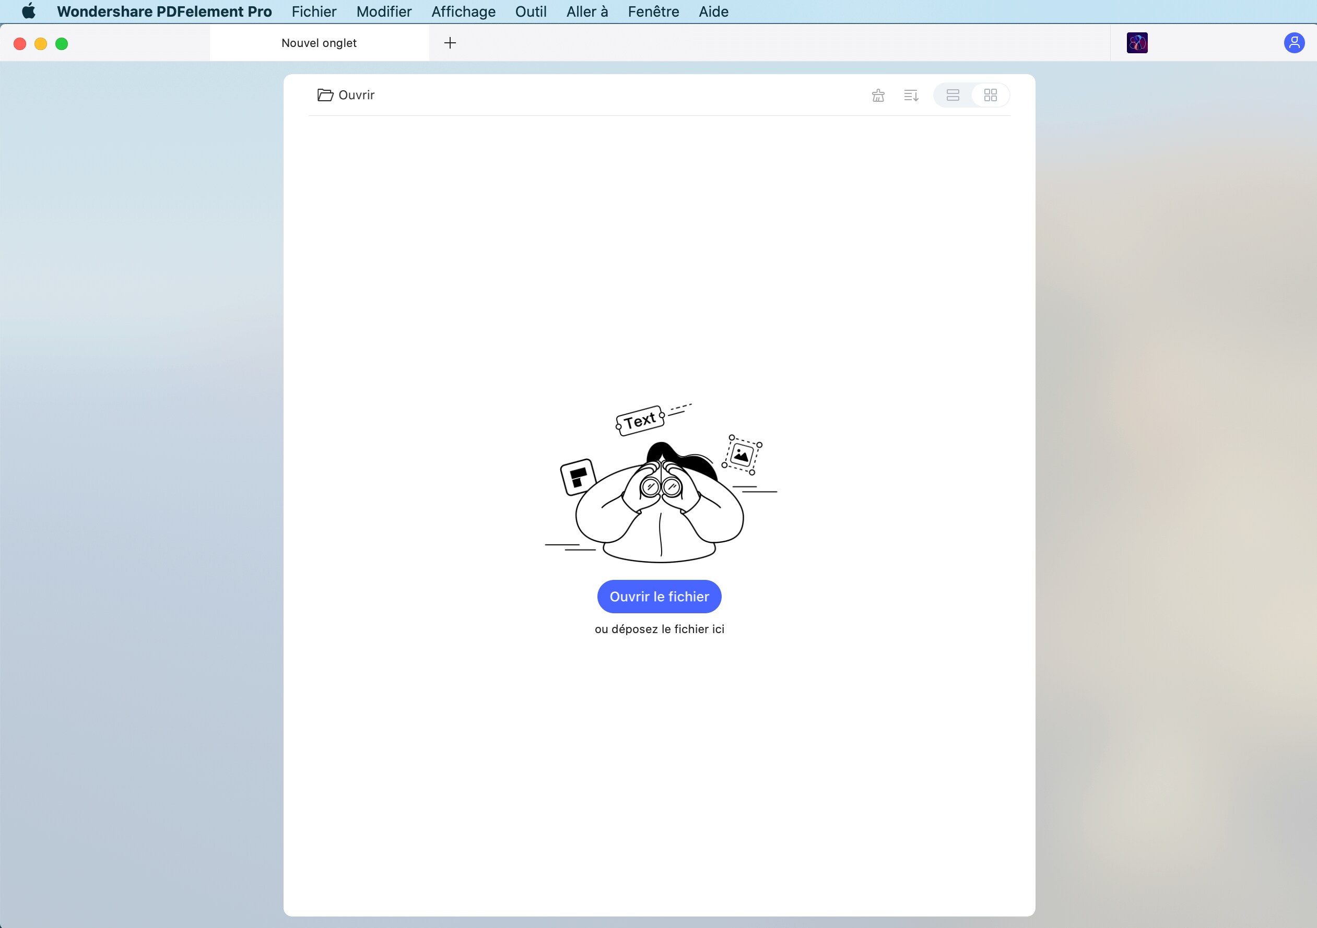This screenshot has height=928, width=1317.
Task: Click the Ouvrir folder icon
Action: point(324,95)
